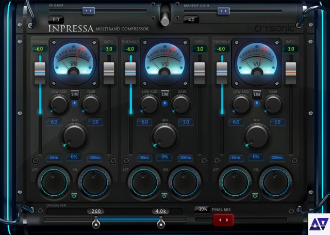
Task: Select the right band's REL release knob
Action: [275, 181]
